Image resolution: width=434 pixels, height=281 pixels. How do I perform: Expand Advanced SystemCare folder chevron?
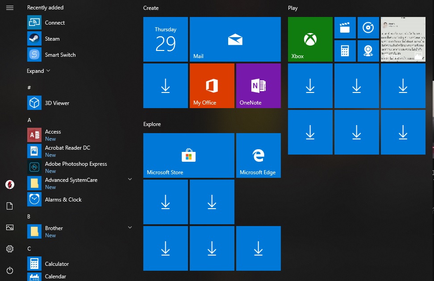pos(130,180)
